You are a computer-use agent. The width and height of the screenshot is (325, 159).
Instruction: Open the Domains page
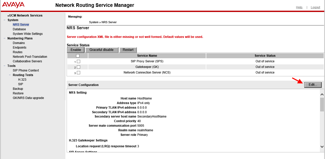tap(19, 43)
